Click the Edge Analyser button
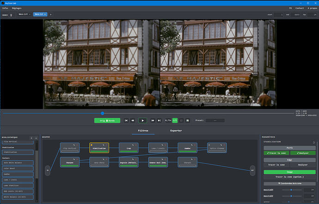Screen dimensions: 319x204 (303, 165)
